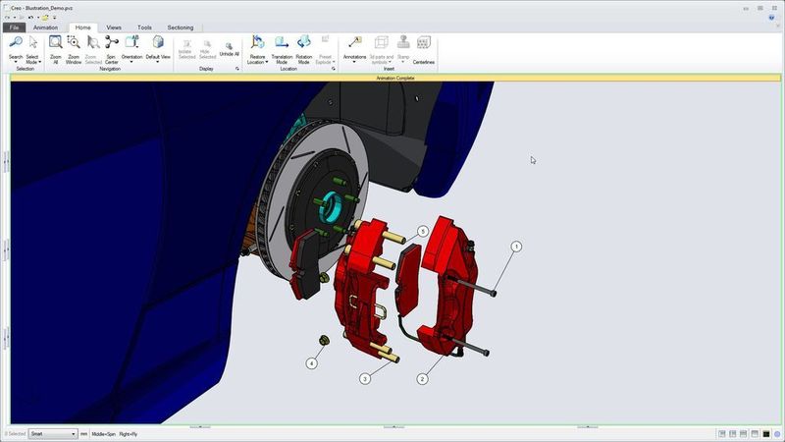Click the Search tool icon

click(x=16, y=43)
